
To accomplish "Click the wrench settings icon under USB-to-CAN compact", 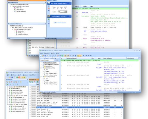I will [x=49, y=10].
